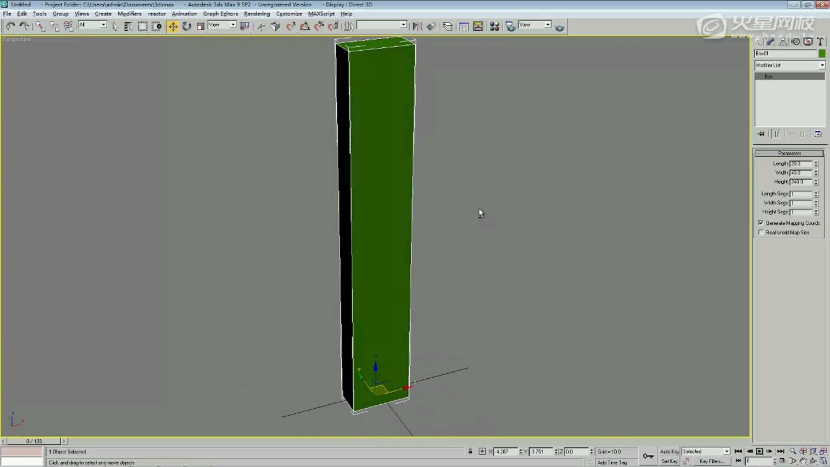
Task: Open the render type View dropdown
Action: point(535,25)
